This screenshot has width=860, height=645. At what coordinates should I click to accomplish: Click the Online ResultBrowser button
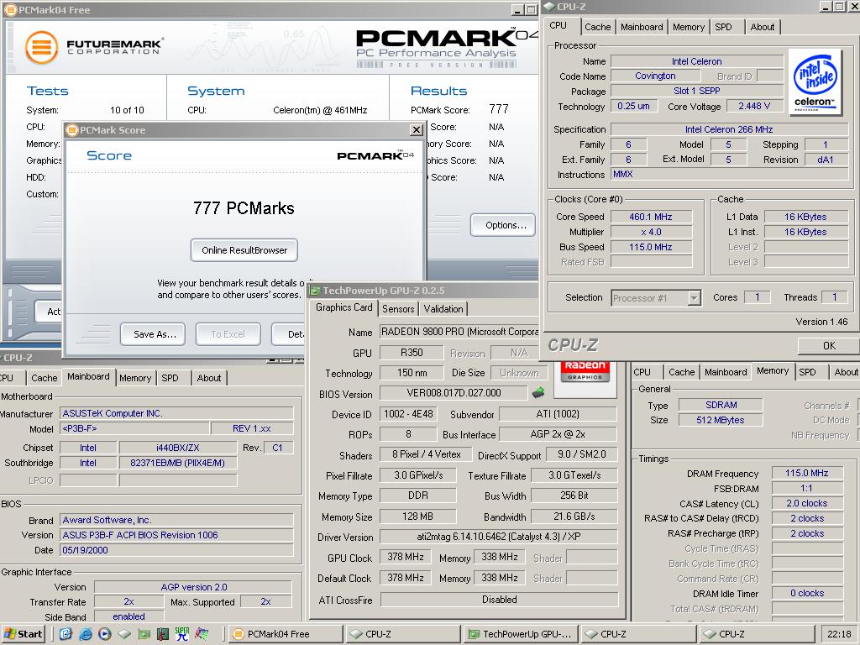[x=244, y=250]
